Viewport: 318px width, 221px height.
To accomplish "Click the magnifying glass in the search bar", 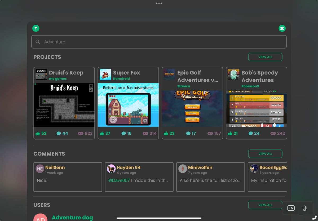I will (x=38, y=42).
